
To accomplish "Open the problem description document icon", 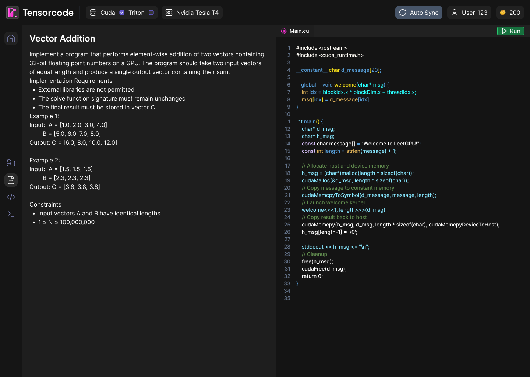I will click(x=11, y=180).
